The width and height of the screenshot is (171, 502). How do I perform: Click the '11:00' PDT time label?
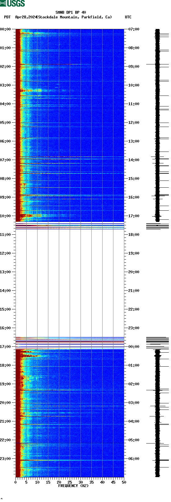click(x=5, y=234)
